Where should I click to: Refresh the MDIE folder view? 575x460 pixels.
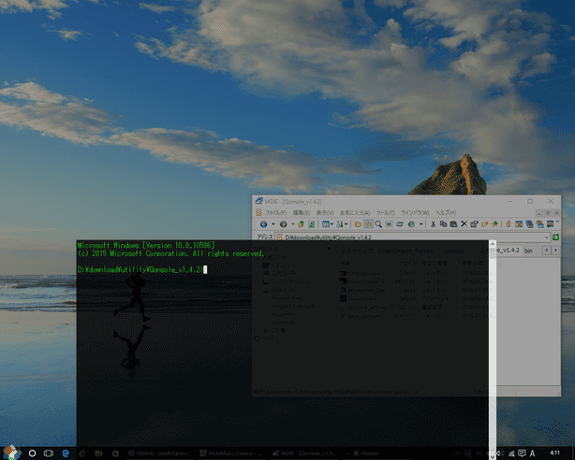click(311, 224)
